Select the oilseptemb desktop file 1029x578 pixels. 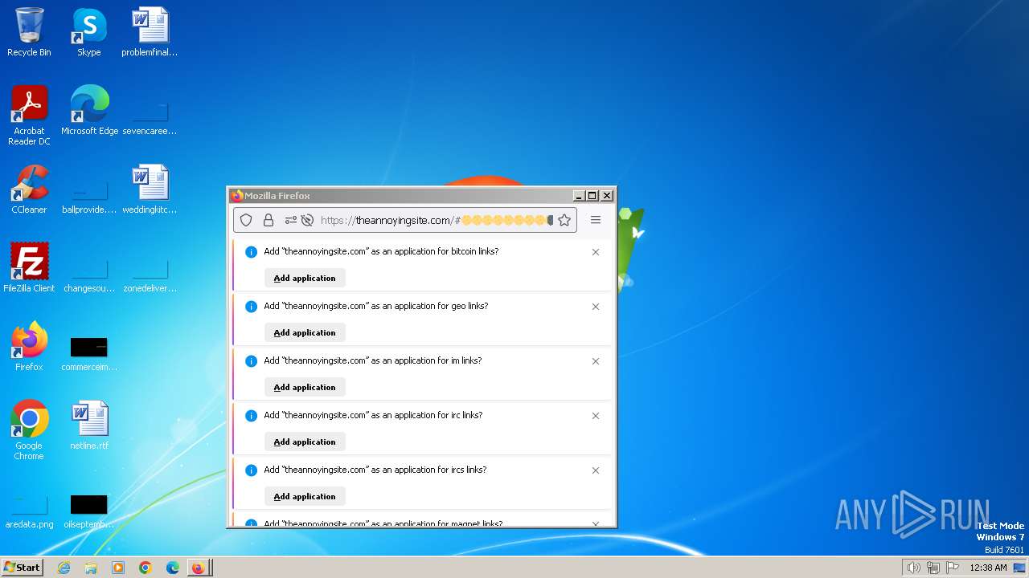[x=89, y=511]
